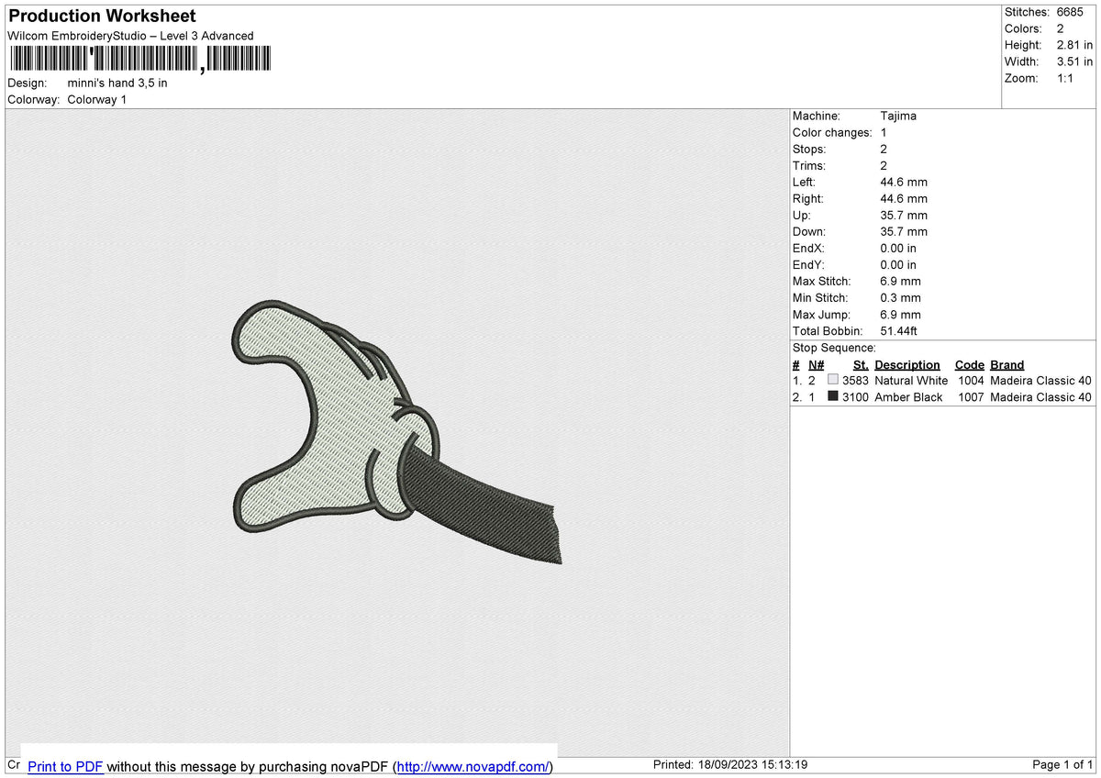Click the 'St.' column header

click(x=861, y=364)
